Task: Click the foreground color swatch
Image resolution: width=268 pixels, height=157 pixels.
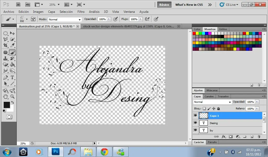Action: [x=7, y=105]
